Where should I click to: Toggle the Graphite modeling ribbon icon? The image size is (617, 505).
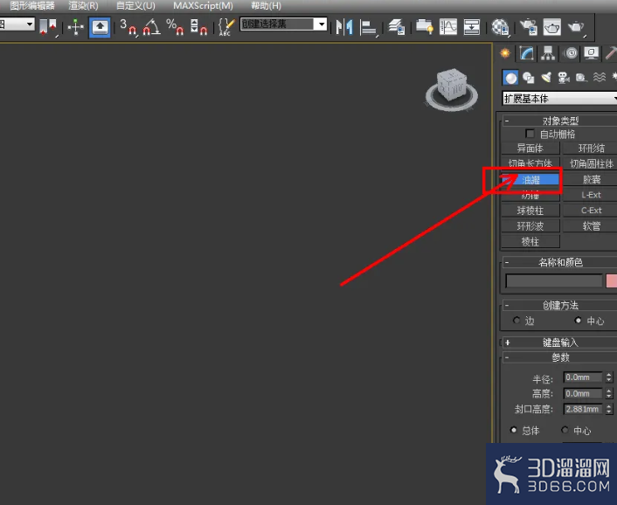424,27
